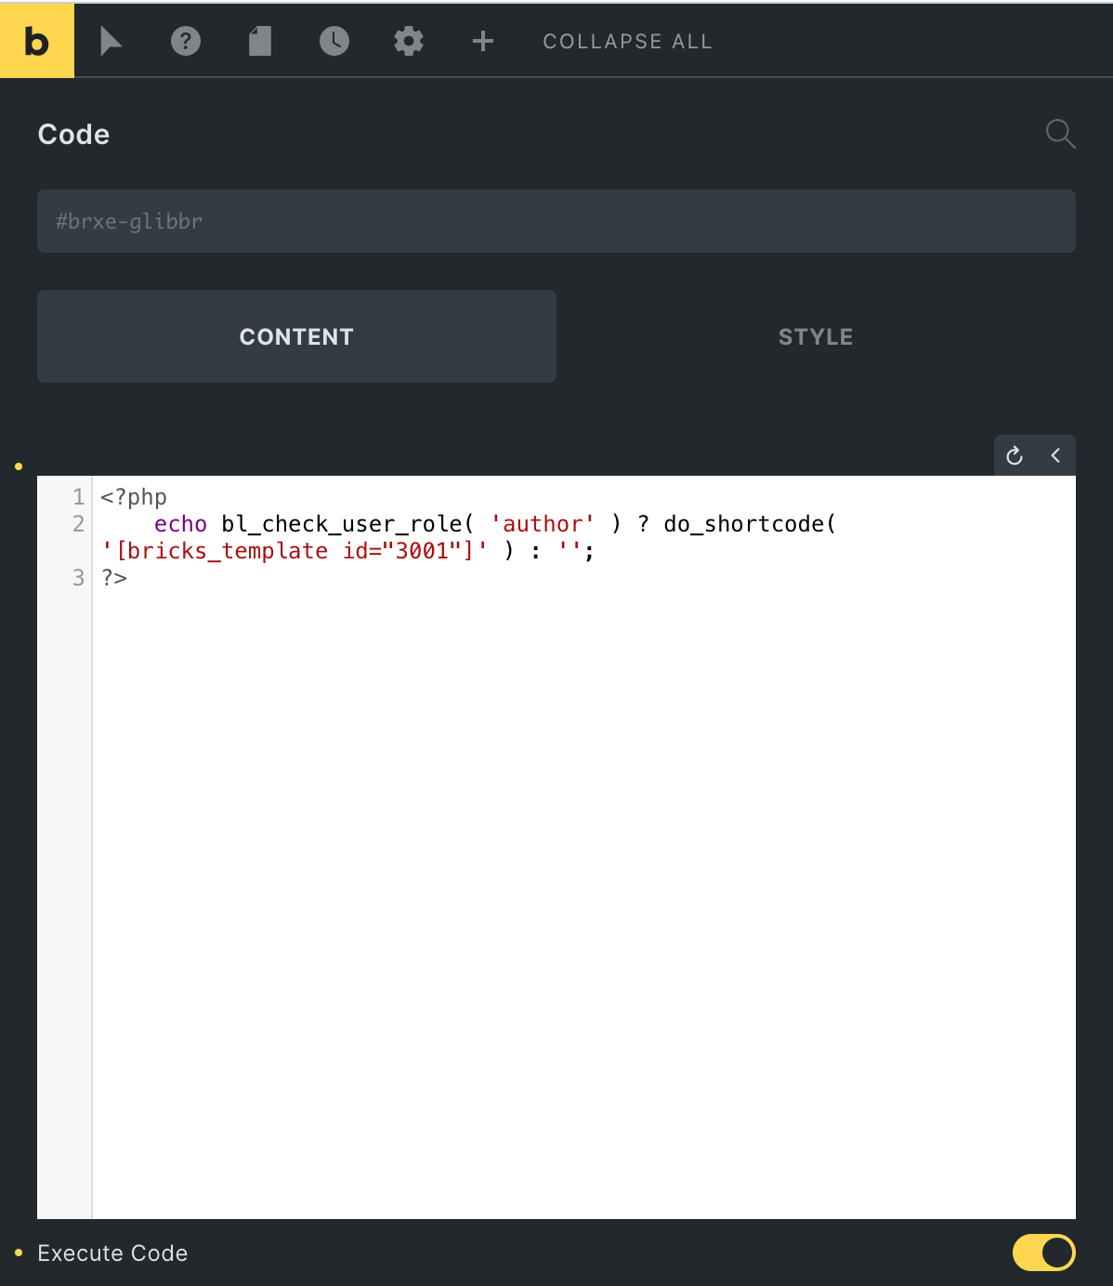The height and width of the screenshot is (1286, 1113).
Task: Click the closing ?> tag on line 3
Action: point(114,578)
